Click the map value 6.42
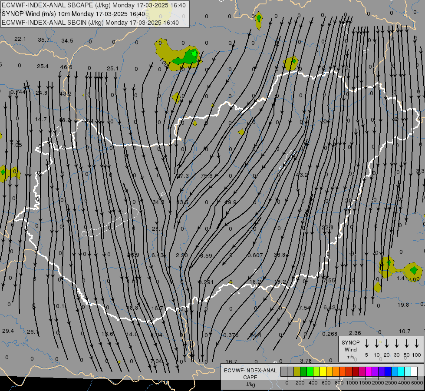The width and height of the screenshot is (425, 391). tap(329, 308)
